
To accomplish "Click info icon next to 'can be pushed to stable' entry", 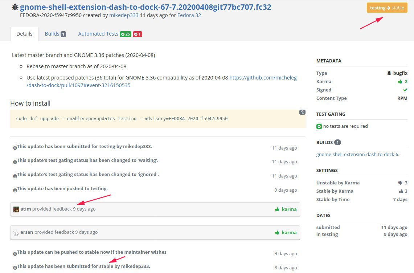I will (x=15, y=254).
